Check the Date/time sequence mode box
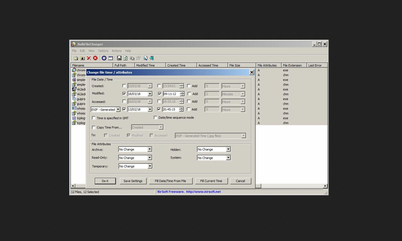The image size is (402, 241). [155, 118]
